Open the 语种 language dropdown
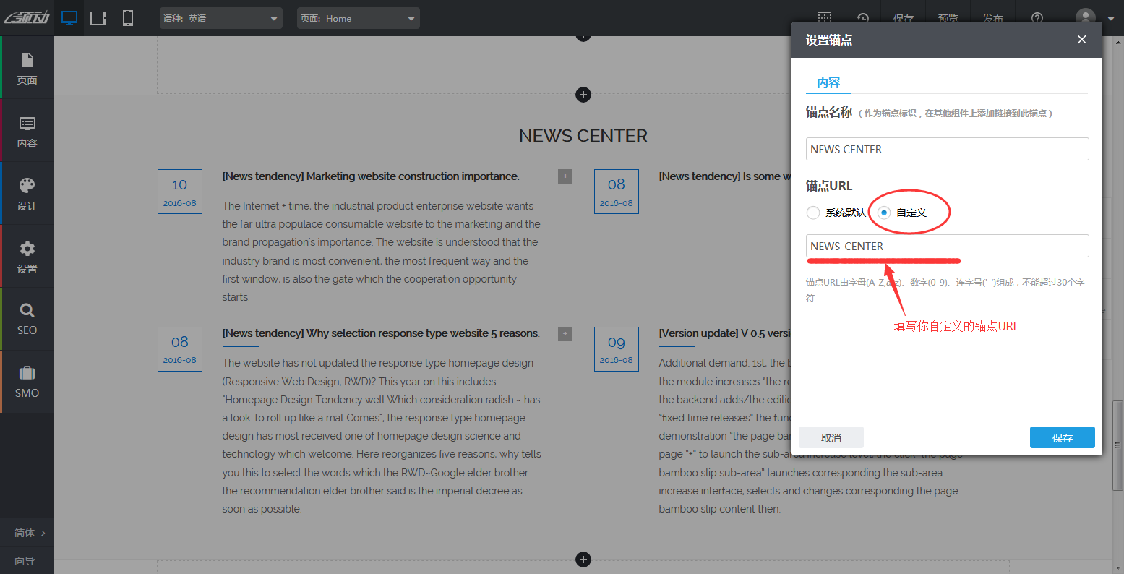The image size is (1124, 574). click(221, 18)
